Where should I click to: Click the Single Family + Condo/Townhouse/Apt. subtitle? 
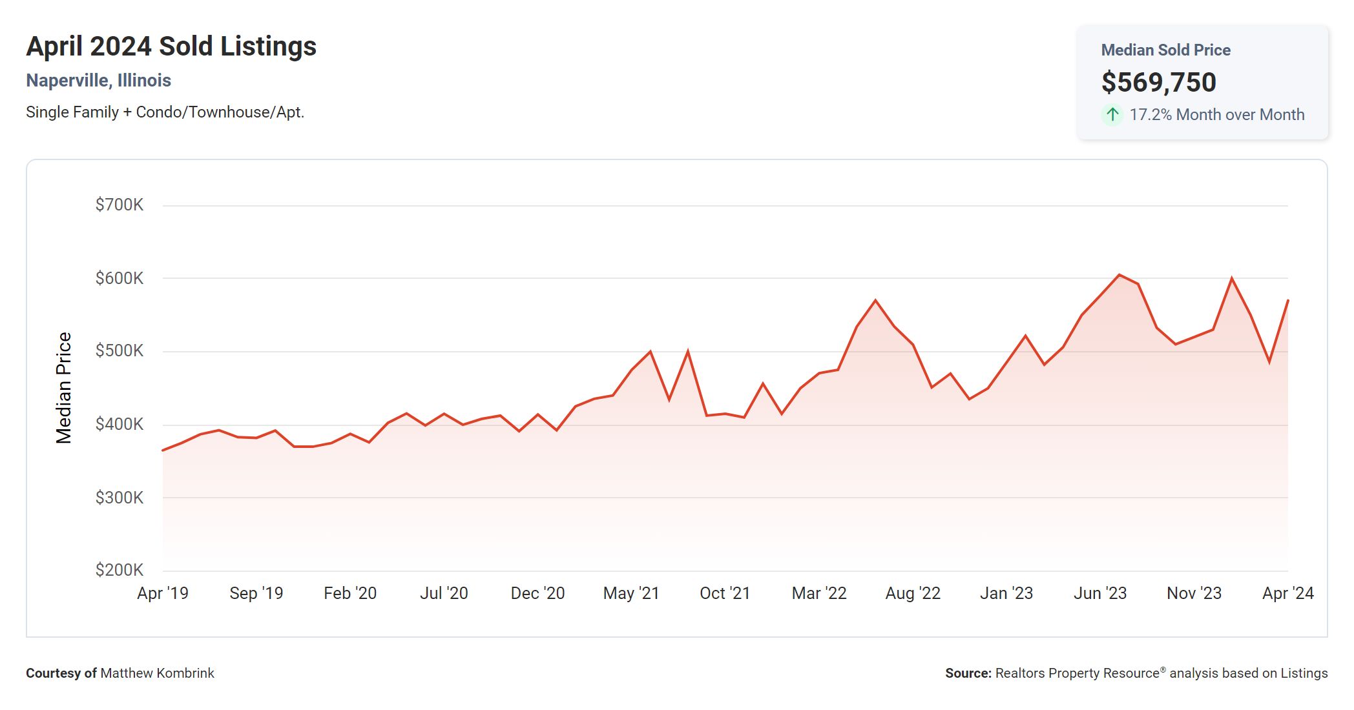[165, 112]
